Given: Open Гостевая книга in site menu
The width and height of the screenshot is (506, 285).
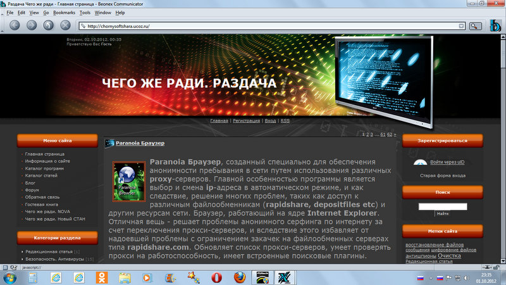Looking at the screenshot, I should (x=41, y=205).
